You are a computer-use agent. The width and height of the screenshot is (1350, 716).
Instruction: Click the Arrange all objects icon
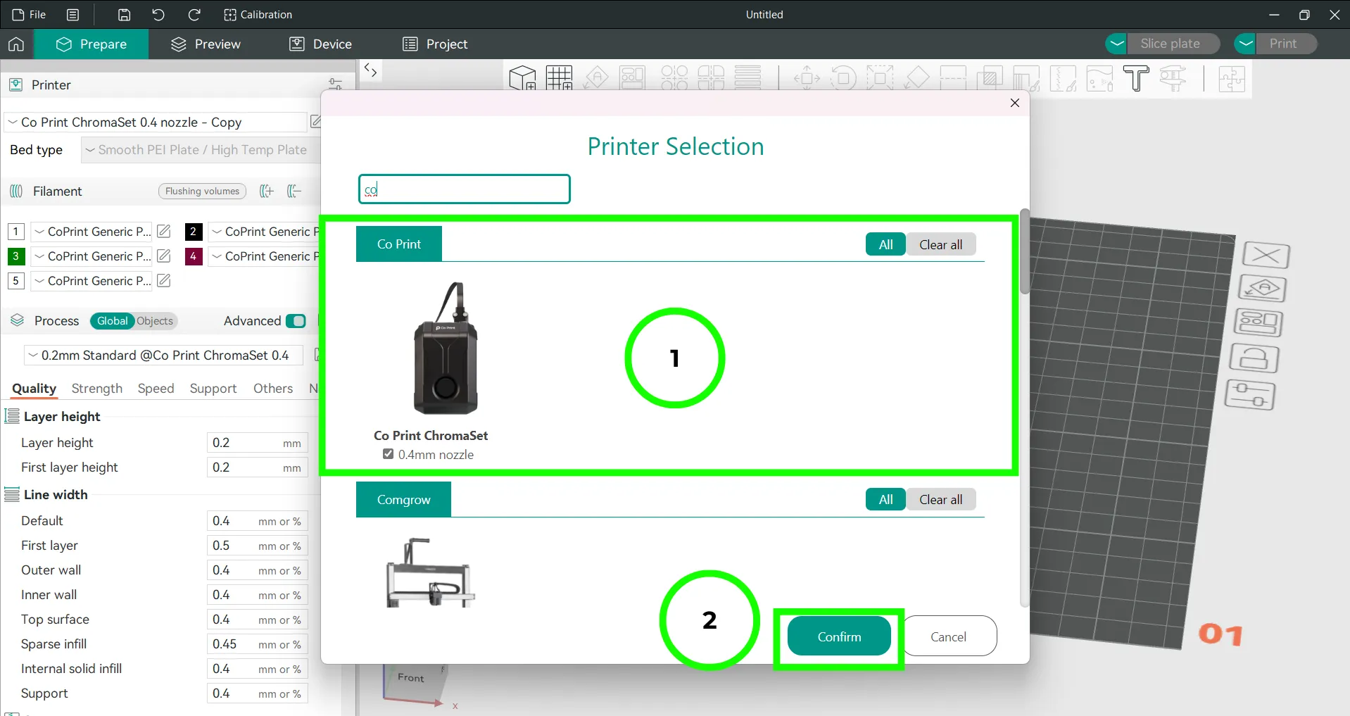click(x=632, y=77)
